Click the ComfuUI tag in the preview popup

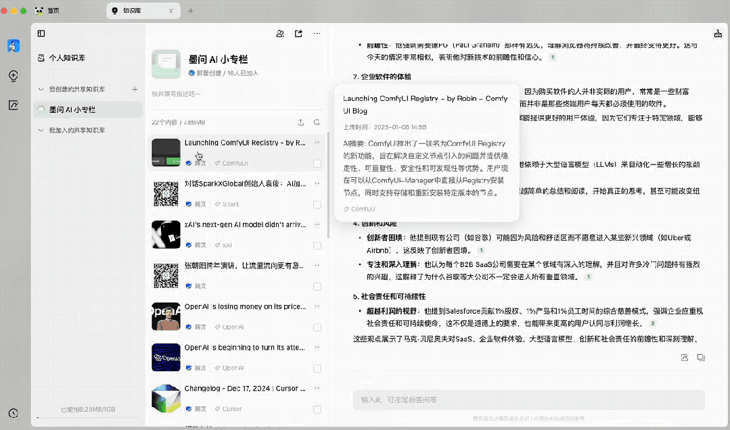(359, 210)
